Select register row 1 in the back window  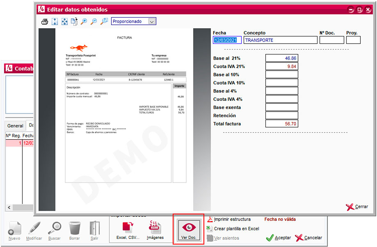tap(19, 143)
